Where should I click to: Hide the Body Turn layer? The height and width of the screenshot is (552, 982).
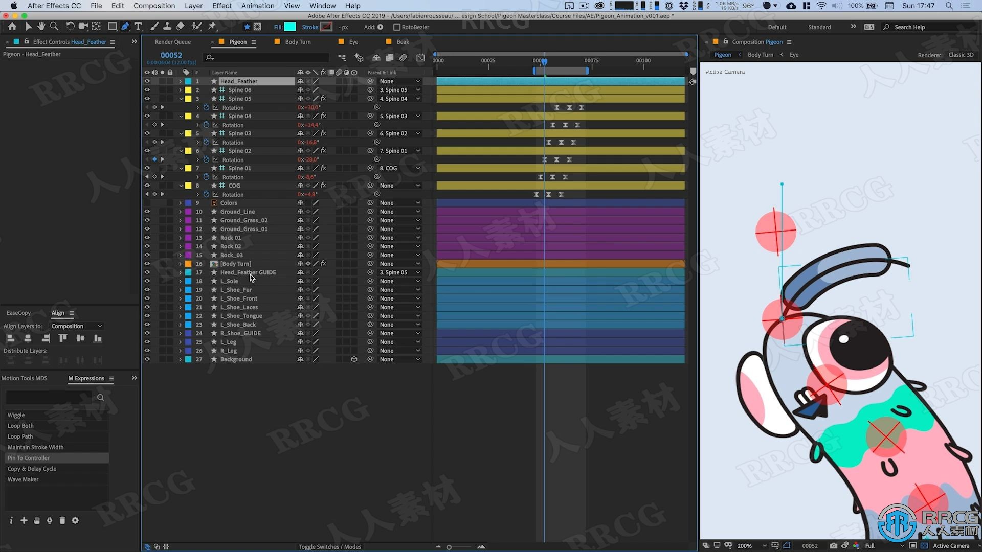(x=147, y=264)
